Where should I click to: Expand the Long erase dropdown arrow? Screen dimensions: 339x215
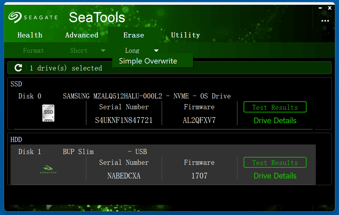[156, 50]
